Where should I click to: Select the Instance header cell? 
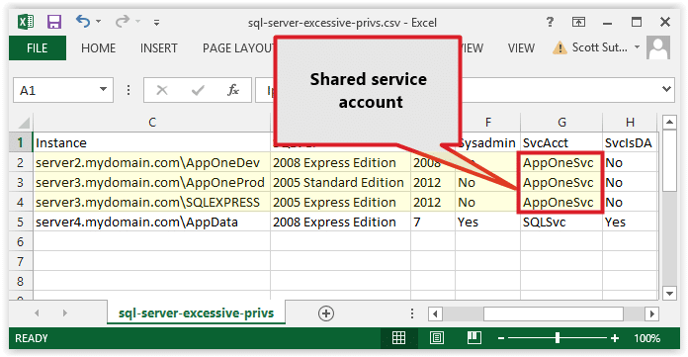pos(152,142)
